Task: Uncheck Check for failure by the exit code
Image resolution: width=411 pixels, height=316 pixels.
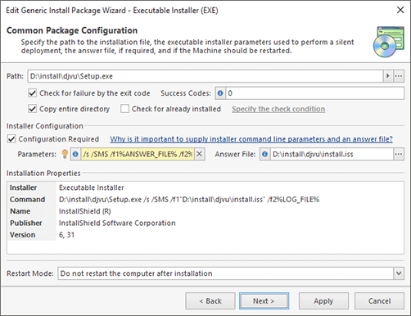Action: [32, 93]
